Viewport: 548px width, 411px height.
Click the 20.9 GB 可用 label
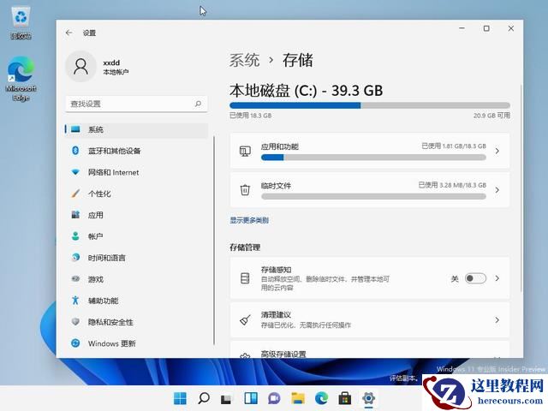coord(491,116)
